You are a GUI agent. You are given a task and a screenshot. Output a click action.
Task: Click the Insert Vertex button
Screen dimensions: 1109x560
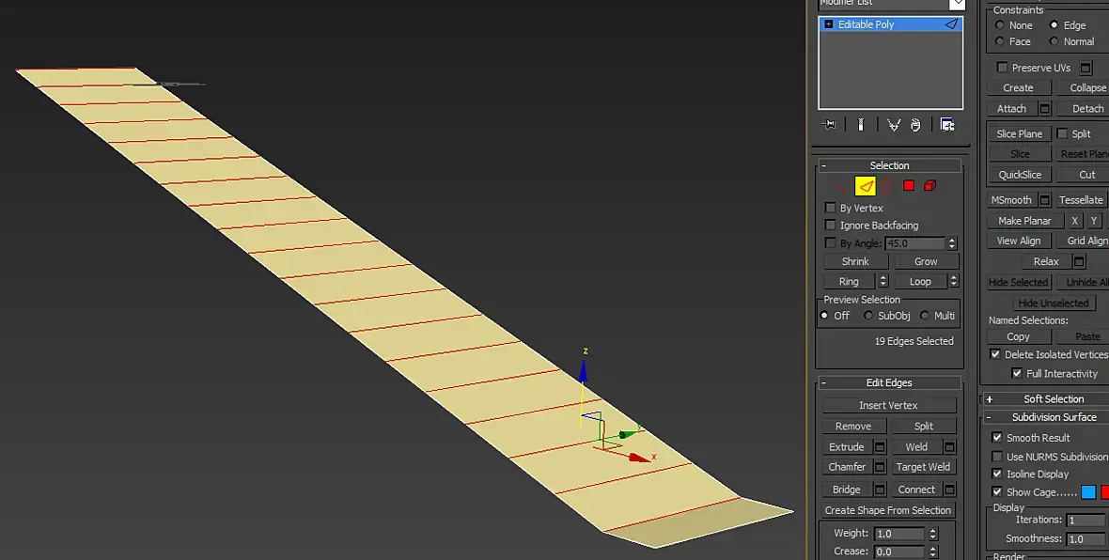click(888, 405)
